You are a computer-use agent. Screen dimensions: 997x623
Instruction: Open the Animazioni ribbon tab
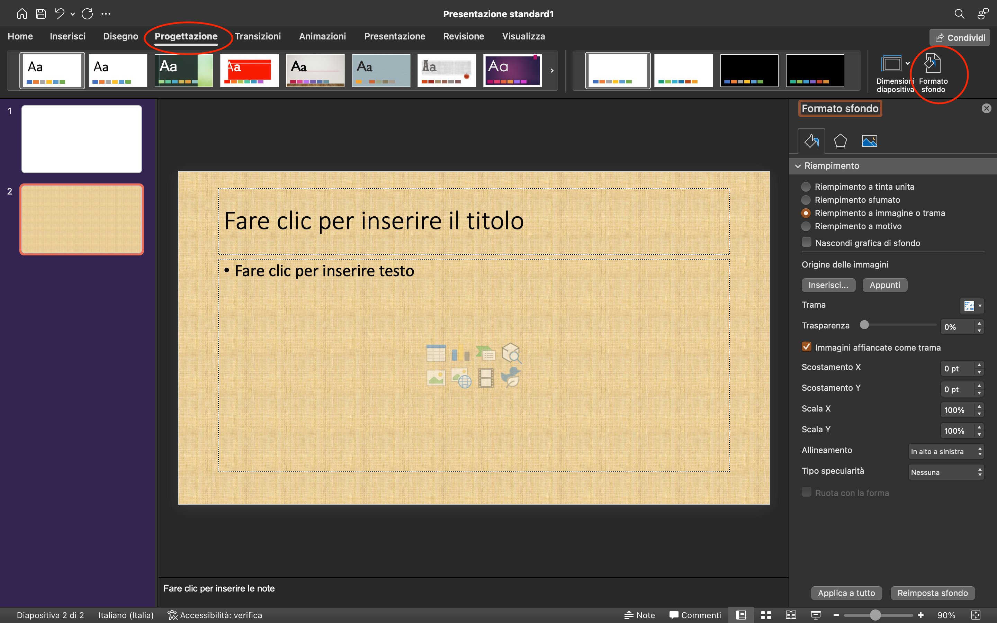click(x=323, y=36)
